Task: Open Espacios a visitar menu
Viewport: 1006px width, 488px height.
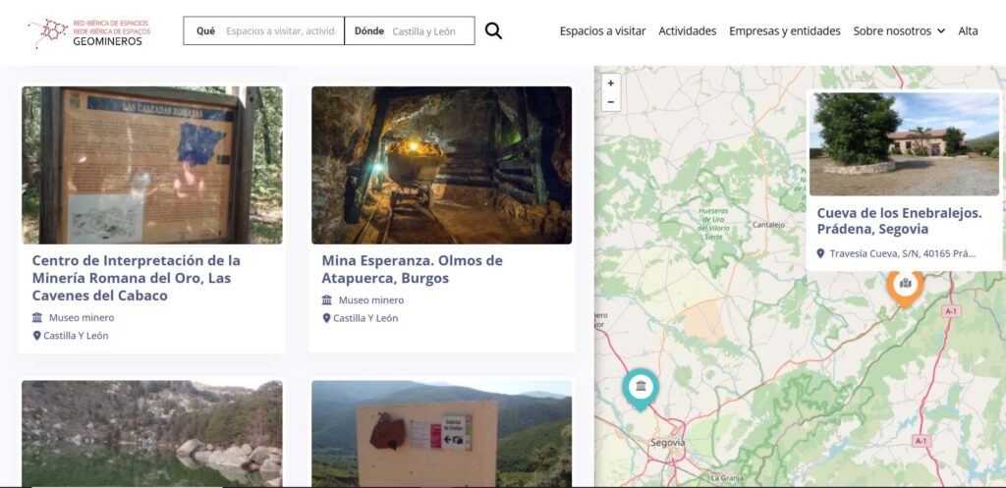Action: (x=602, y=30)
